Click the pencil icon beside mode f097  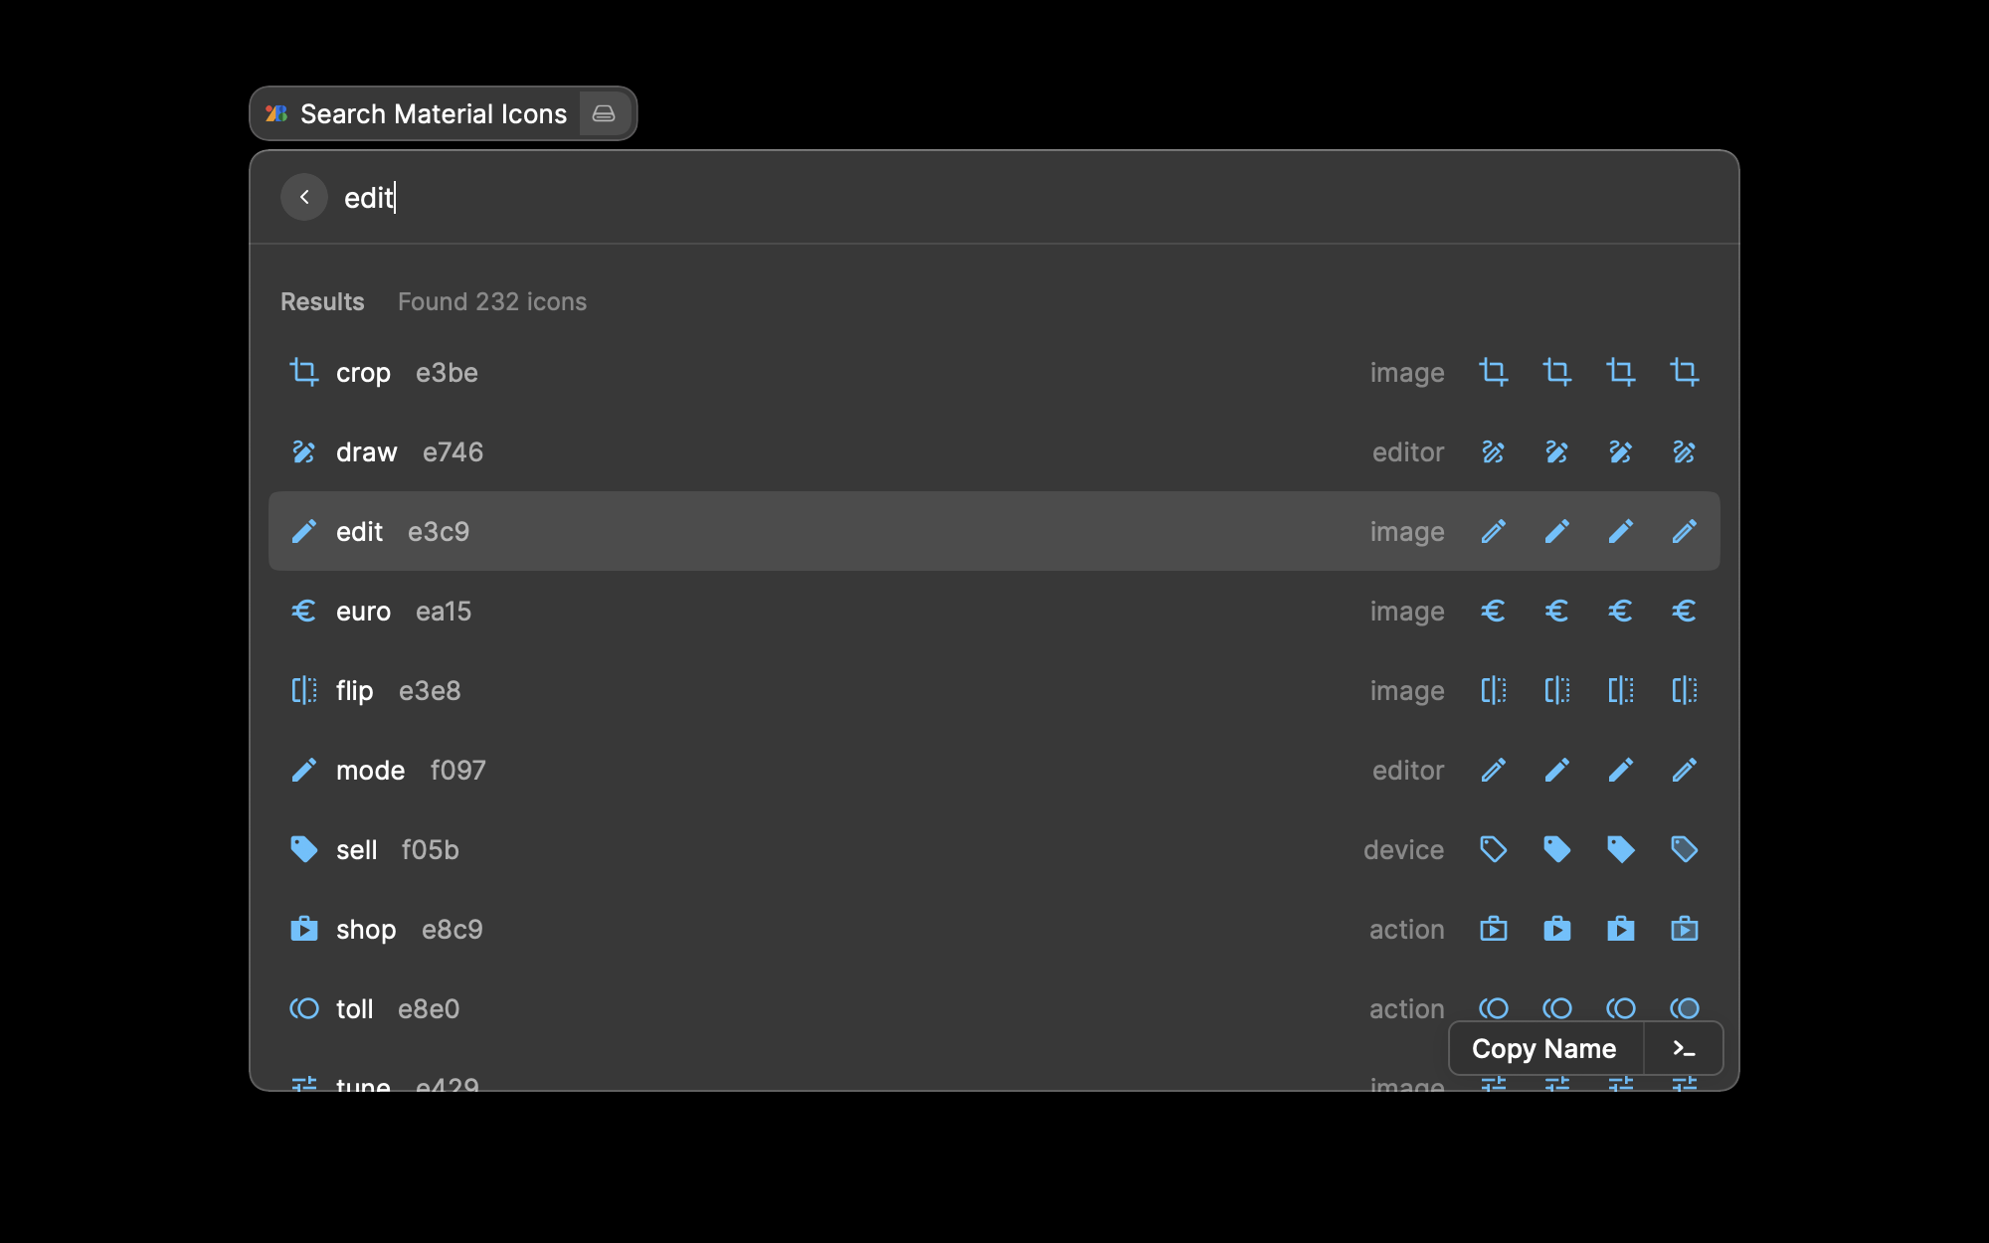point(303,771)
